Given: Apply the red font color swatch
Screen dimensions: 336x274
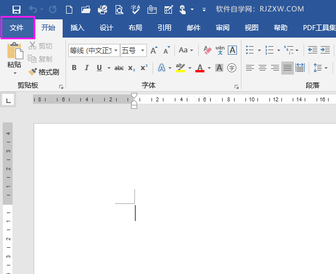Looking at the screenshot, I should coord(200,68).
